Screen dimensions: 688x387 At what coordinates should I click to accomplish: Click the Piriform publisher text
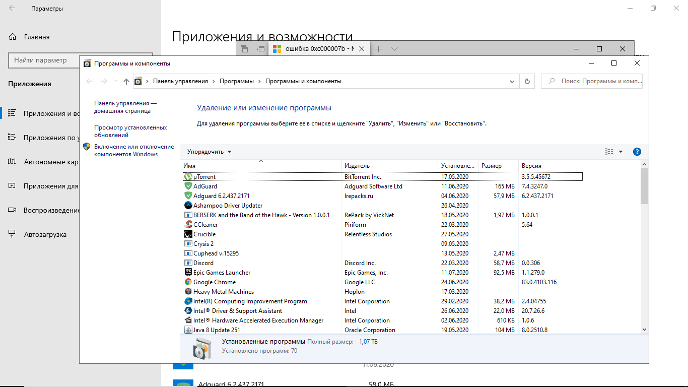[356, 225]
